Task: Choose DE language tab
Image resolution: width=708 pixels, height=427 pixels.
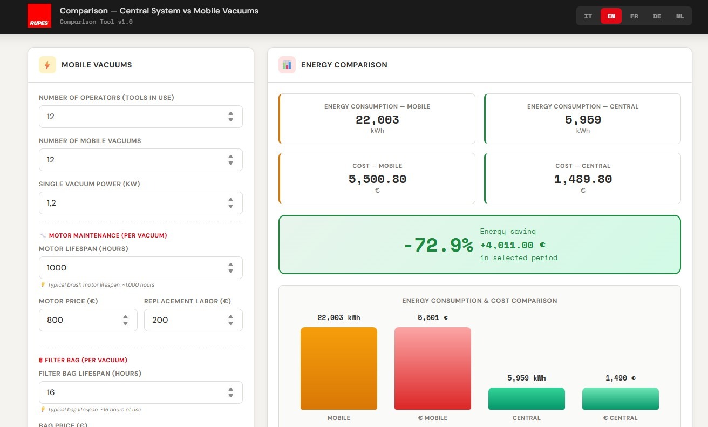Action: click(x=657, y=16)
